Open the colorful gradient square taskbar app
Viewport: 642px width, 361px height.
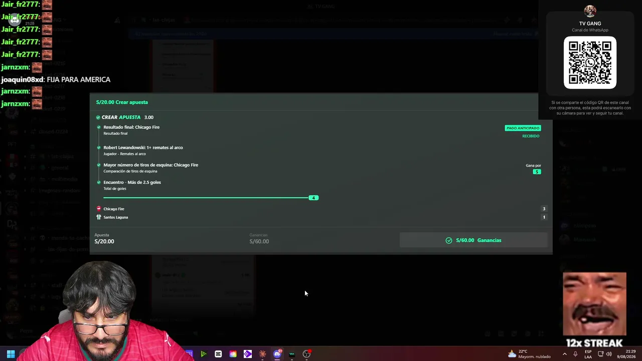pos(233,354)
